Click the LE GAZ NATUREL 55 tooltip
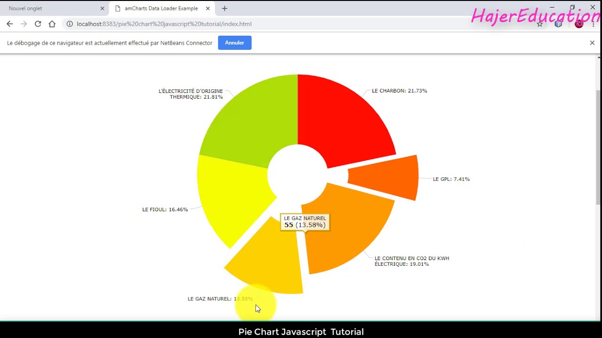Screen dimensions: 602x338 (x=305, y=222)
